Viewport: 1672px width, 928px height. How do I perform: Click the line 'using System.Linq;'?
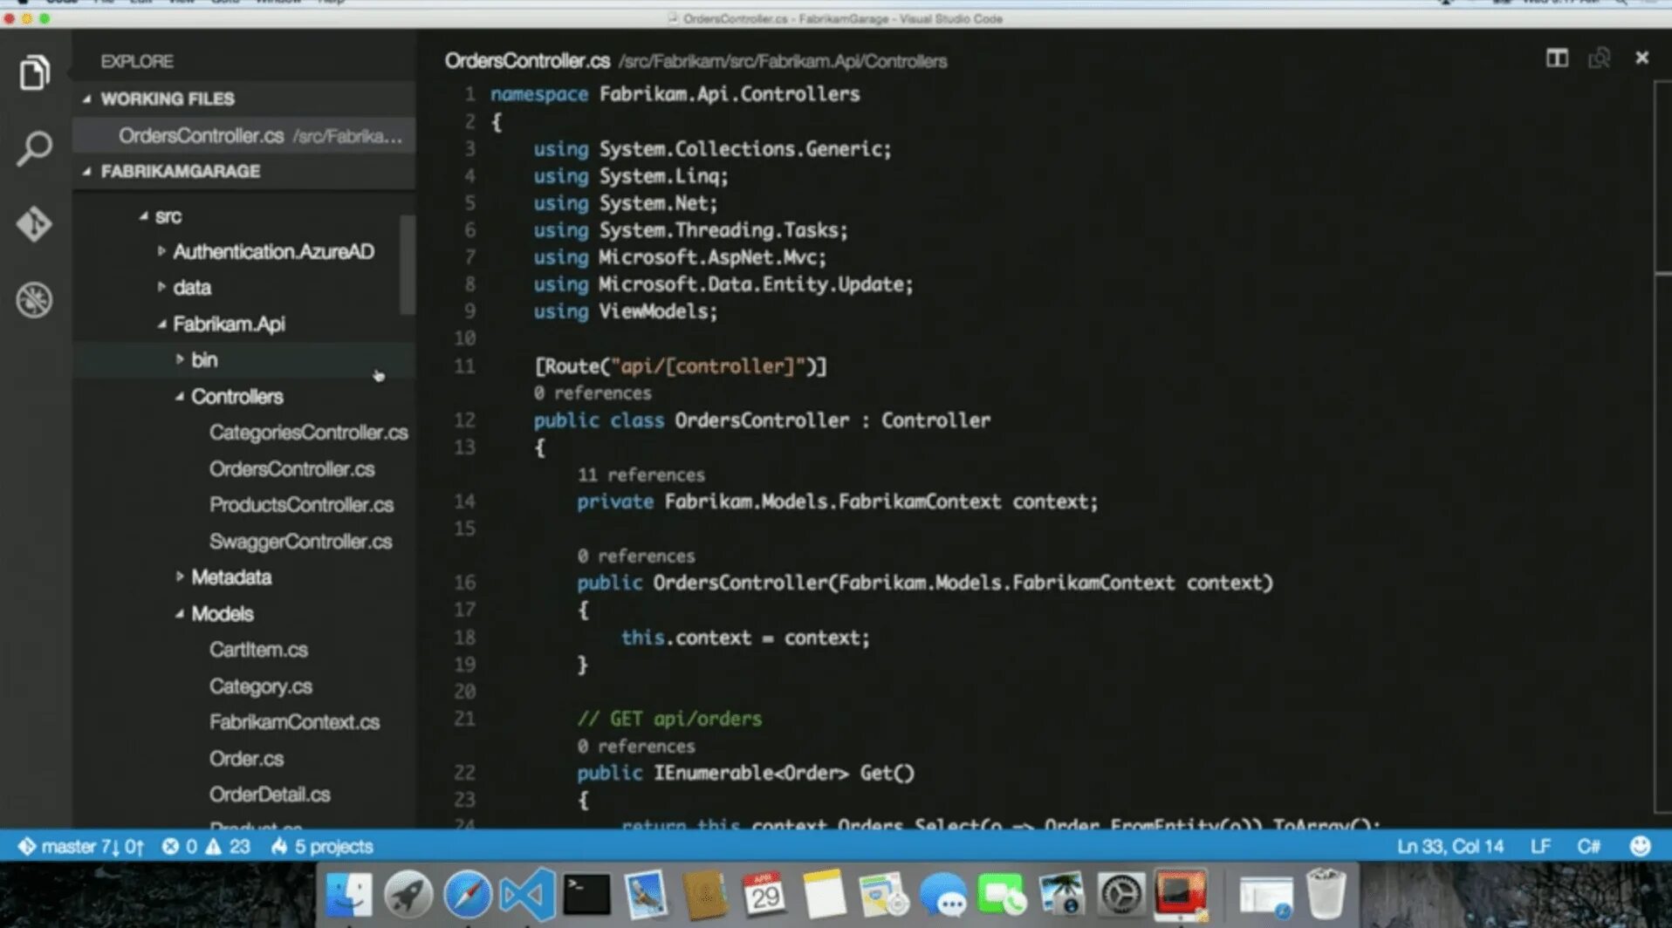[631, 176]
